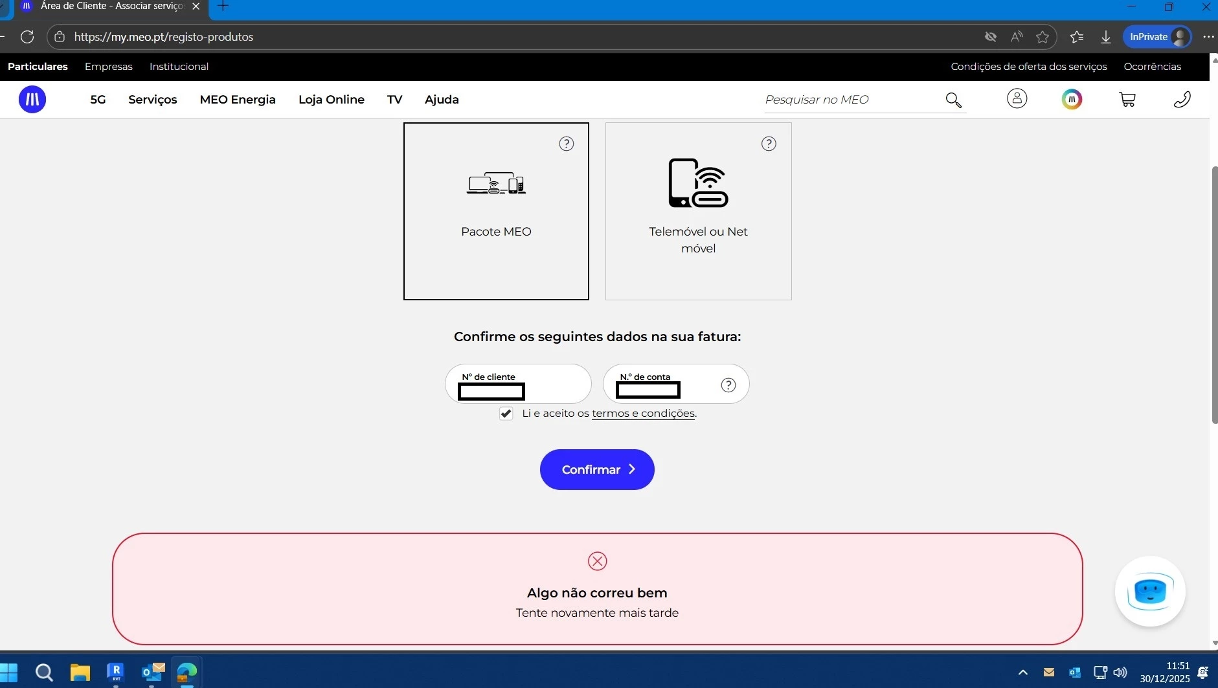Close the Área de Cliente tab
1218x688 pixels.
tap(196, 6)
